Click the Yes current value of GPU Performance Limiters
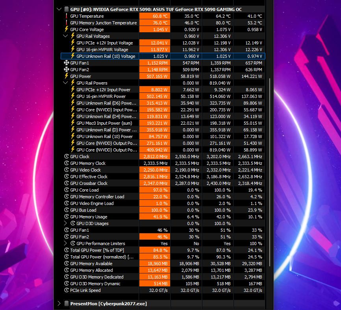This screenshot has width=341, height=310. point(164,243)
